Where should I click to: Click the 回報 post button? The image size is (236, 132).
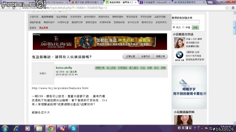tap(163, 68)
